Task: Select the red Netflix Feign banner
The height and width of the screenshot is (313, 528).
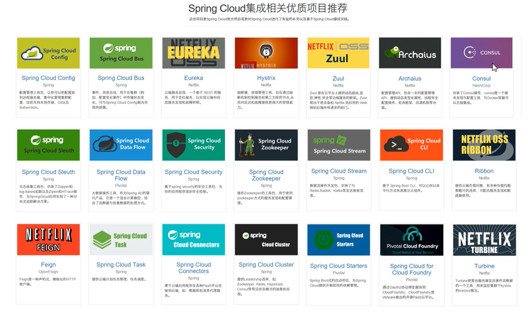Action: pyautogui.click(x=48, y=240)
